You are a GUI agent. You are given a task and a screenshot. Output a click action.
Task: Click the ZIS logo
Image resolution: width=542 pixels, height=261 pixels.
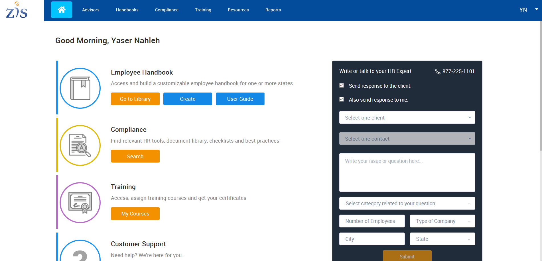click(17, 10)
